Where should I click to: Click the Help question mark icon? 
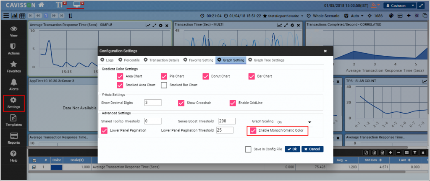[x=13, y=156]
